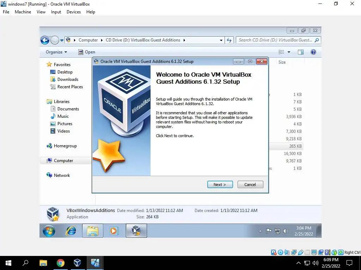Click the guest network tray icon
The height and width of the screenshot is (270, 361).
(x=277, y=231)
